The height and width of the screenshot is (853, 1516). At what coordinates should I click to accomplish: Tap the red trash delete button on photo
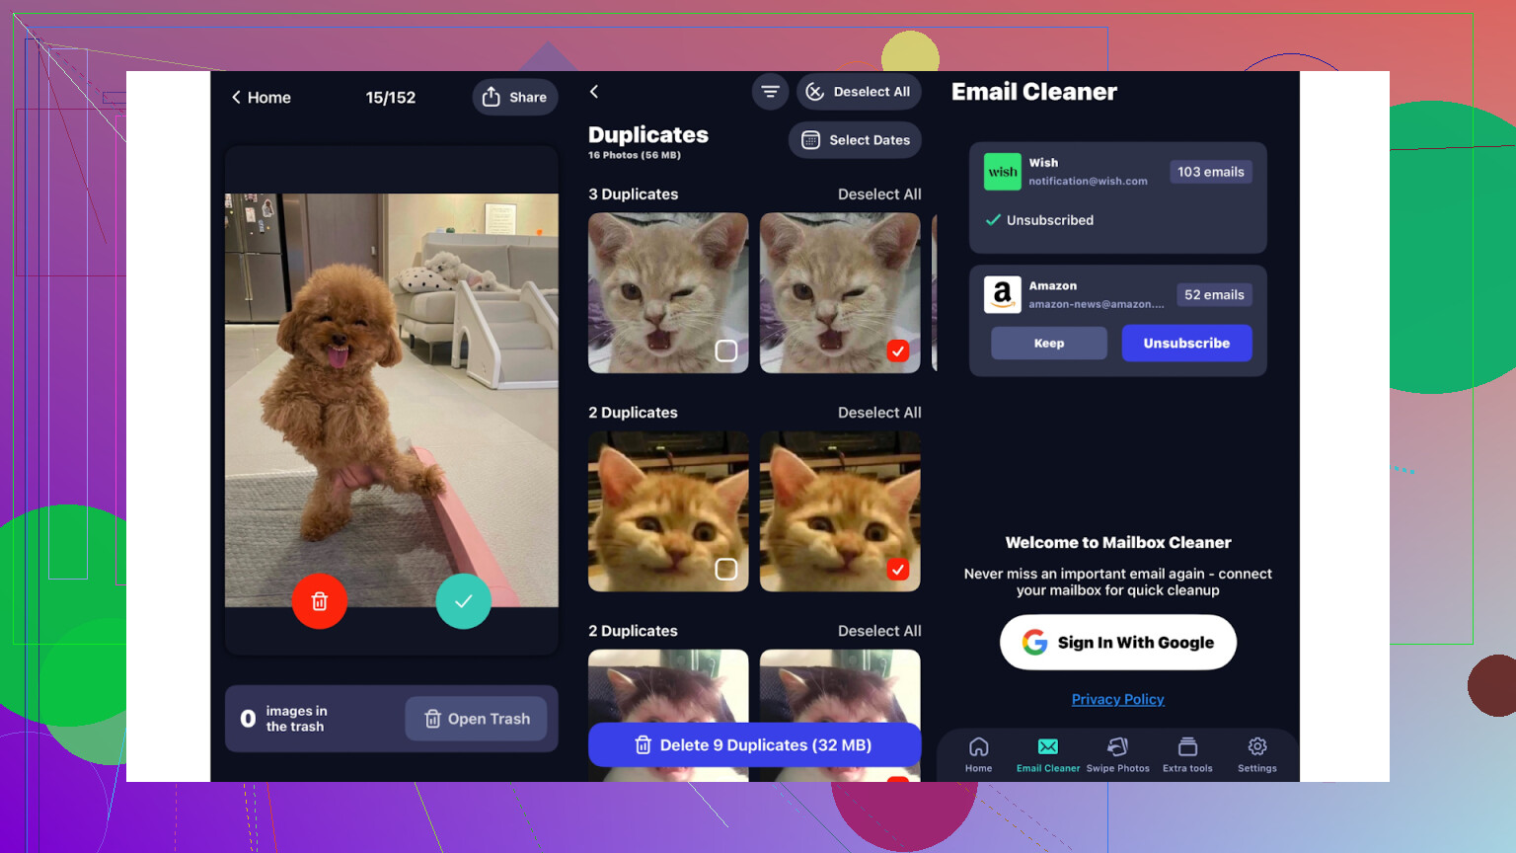click(320, 600)
